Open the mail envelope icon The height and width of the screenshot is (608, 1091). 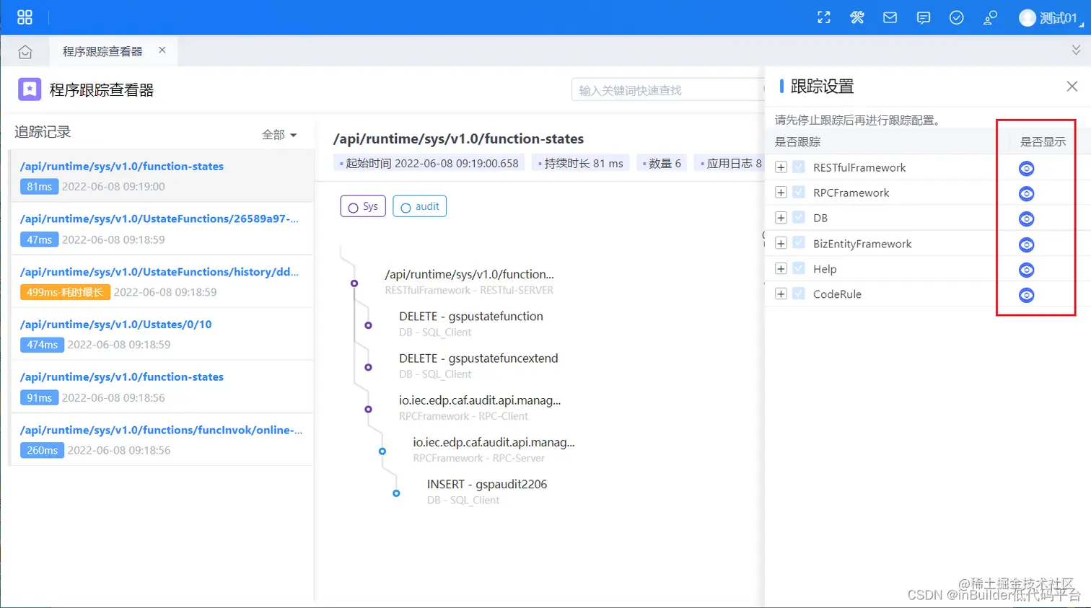(890, 17)
